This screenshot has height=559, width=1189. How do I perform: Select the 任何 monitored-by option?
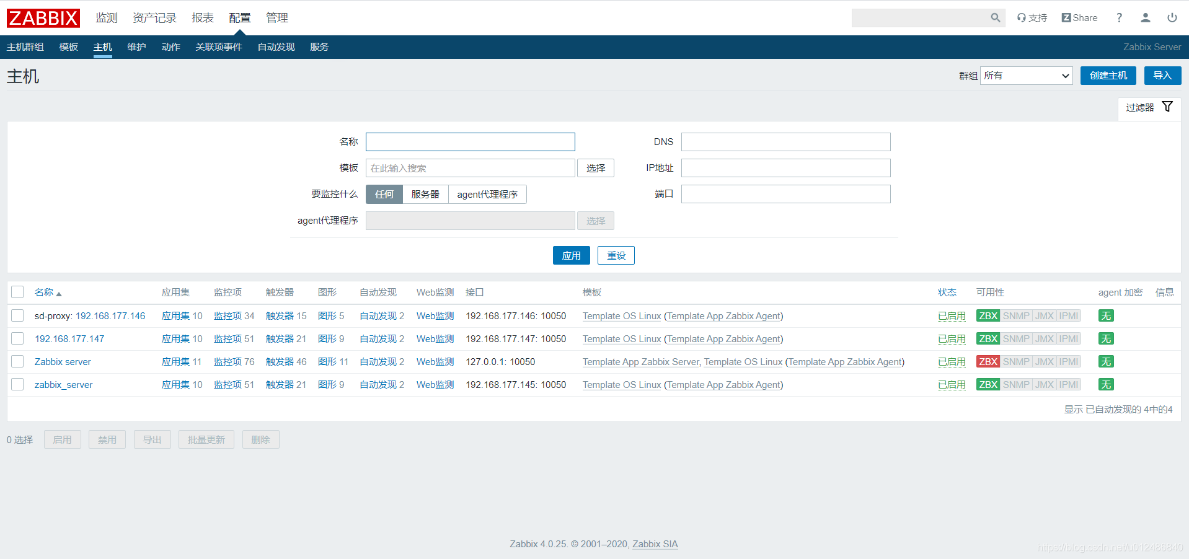[x=384, y=195]
